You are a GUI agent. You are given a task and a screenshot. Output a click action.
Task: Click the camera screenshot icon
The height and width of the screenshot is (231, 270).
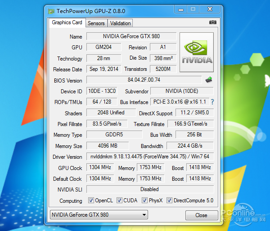click(213, 22)
